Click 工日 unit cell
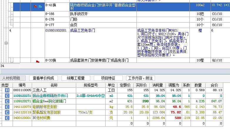The image size is (230, 133). tap(111, 90)
